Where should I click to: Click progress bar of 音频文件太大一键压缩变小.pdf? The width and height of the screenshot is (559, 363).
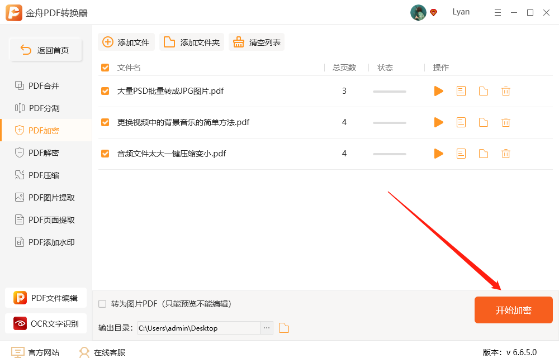tap(389, 154)
